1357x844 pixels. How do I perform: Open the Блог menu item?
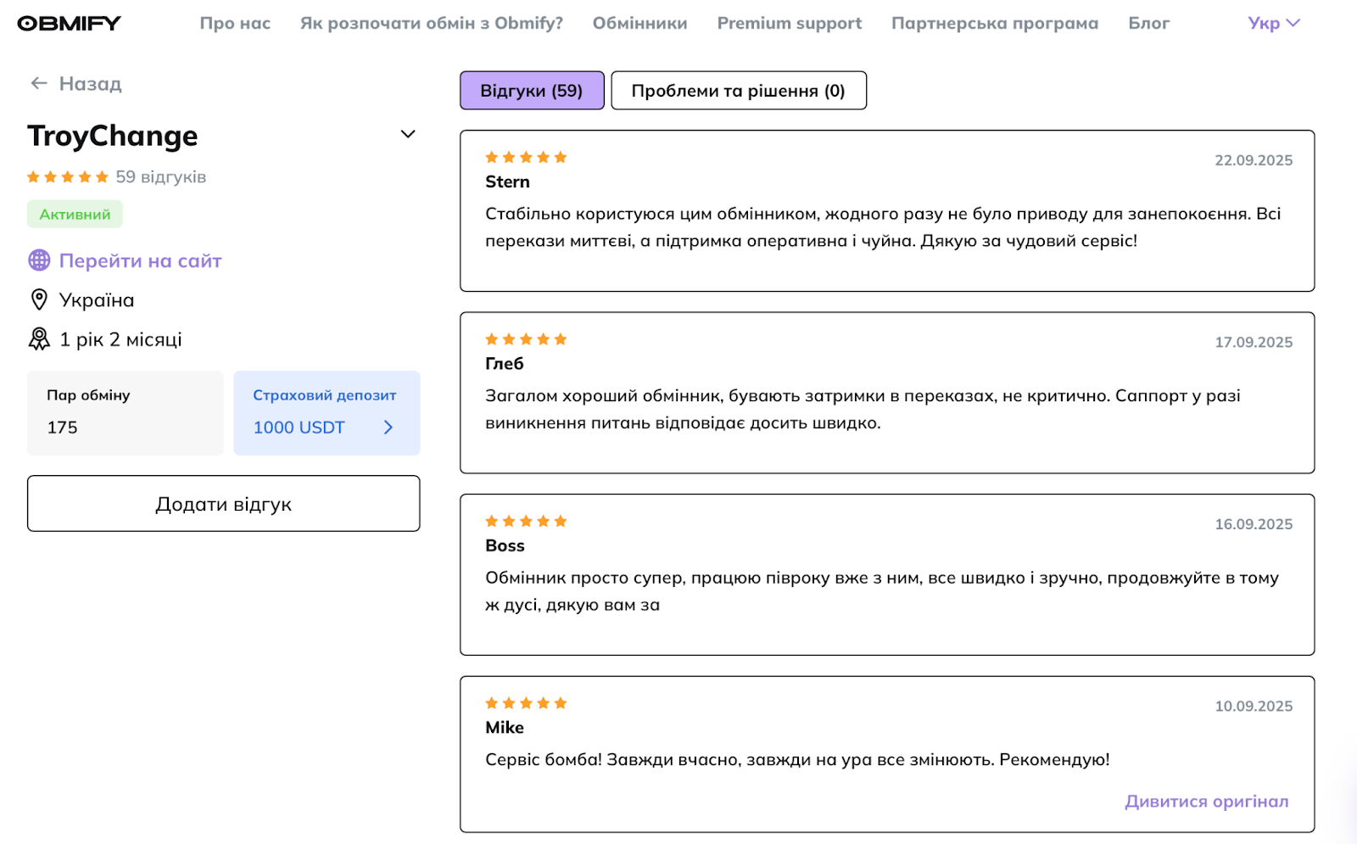pyautogui.click(x=1148, y=24)
